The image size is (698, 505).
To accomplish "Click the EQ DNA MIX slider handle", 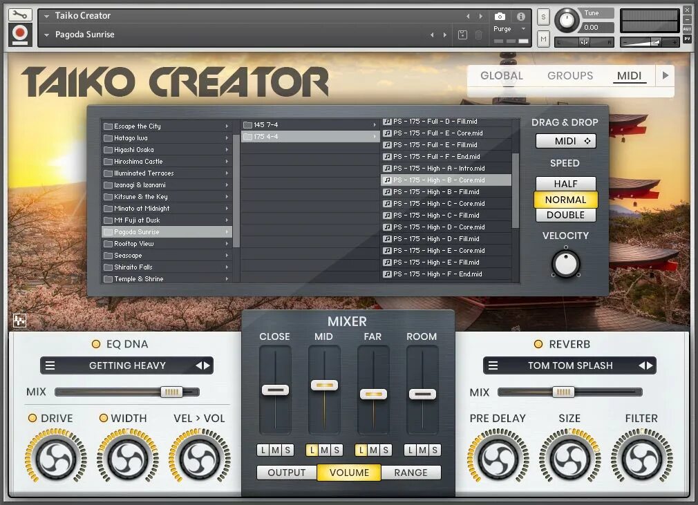I will 172,392.
